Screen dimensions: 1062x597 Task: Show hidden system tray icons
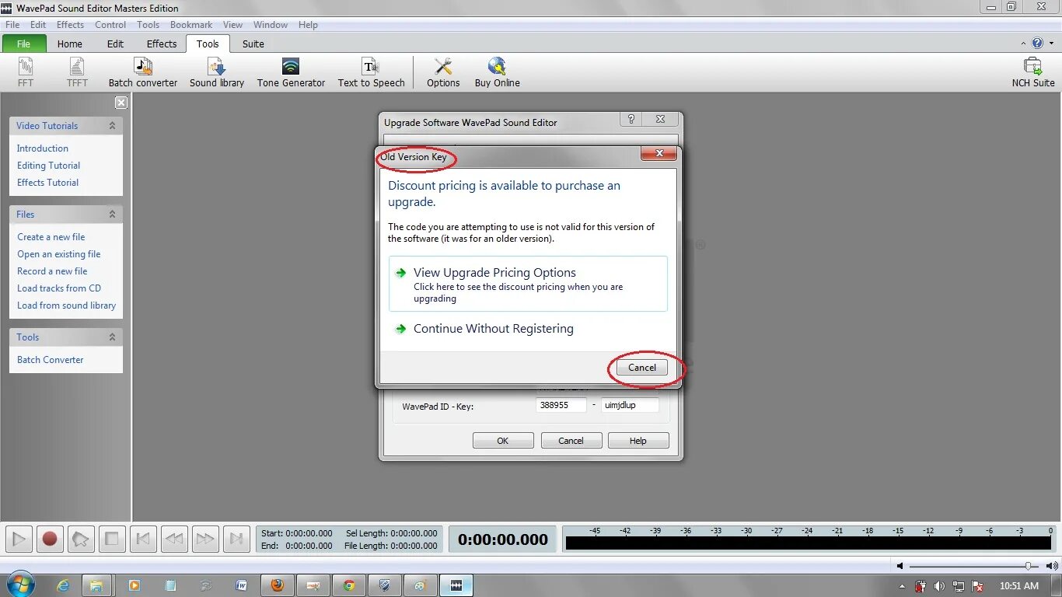click(903, 586)
